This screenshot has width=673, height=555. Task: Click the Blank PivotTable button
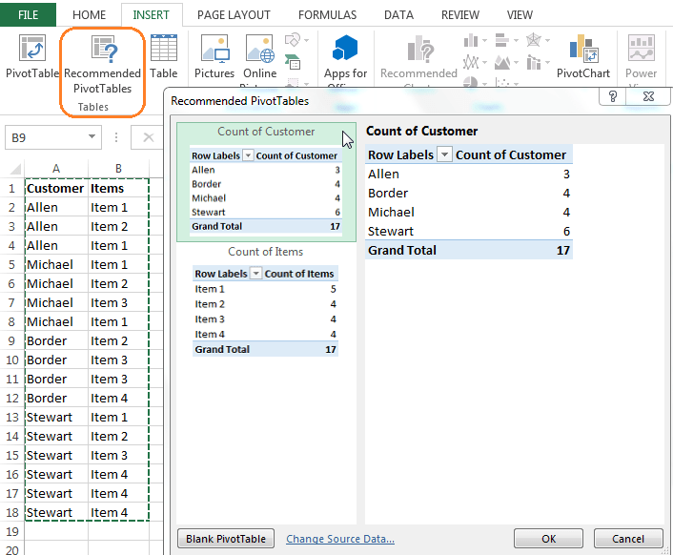[x=226, y=539]
